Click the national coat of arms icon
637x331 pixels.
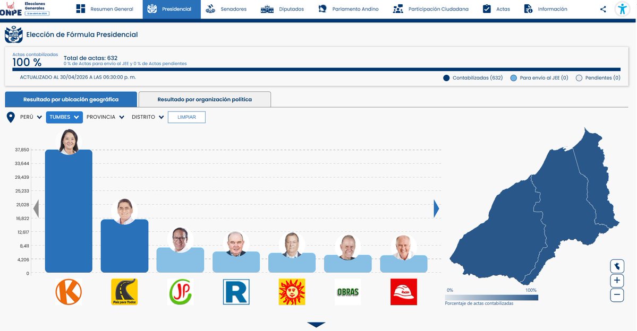coord(13,34)
